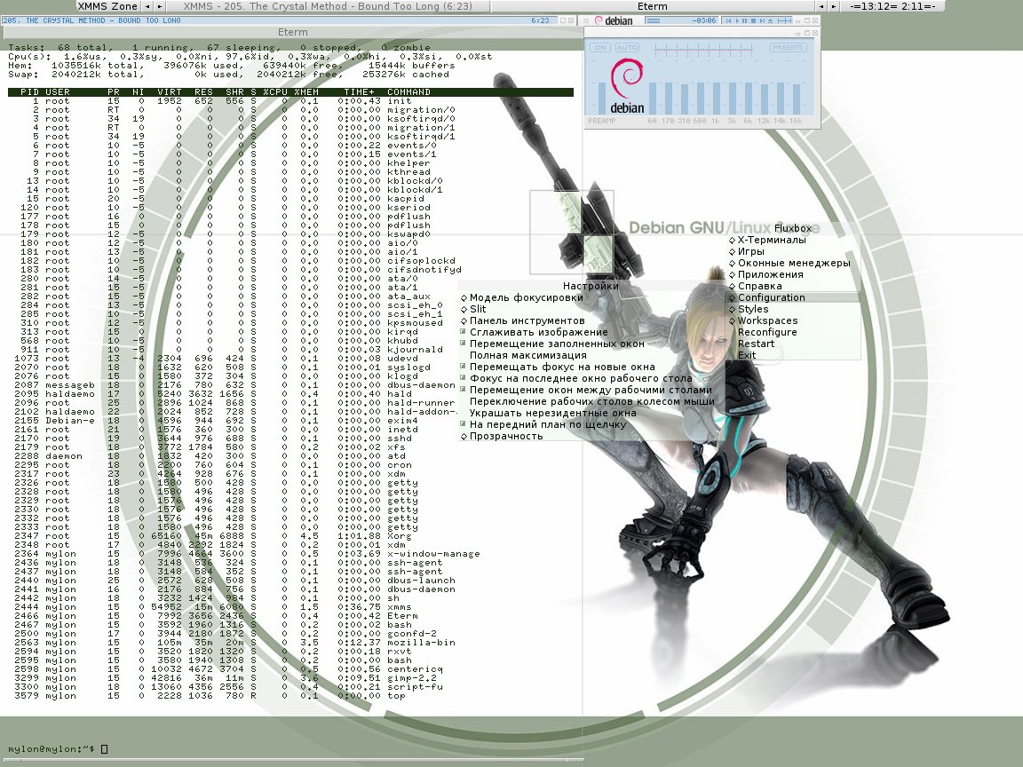
Task: Toggle Сглаживать изображение option
Action: pos(591,333)
